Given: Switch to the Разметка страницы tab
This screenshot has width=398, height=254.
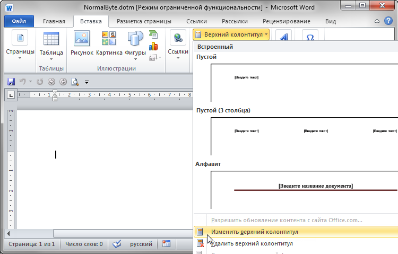Looking at the screenshot, I should point(144,21).
